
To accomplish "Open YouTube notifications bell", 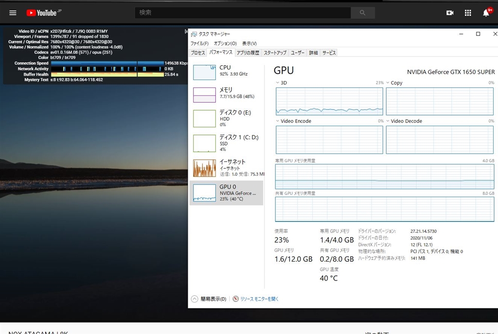I will coord(486,13).
